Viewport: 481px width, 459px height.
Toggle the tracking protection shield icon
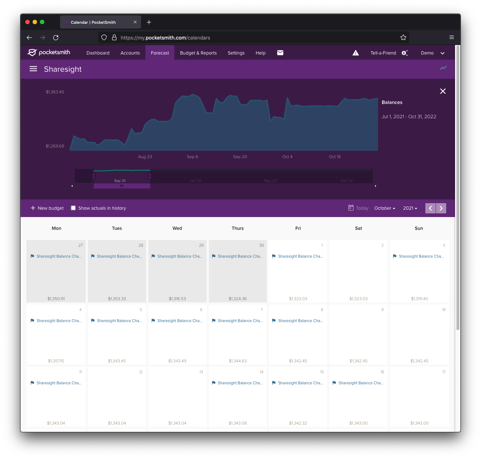104,37
